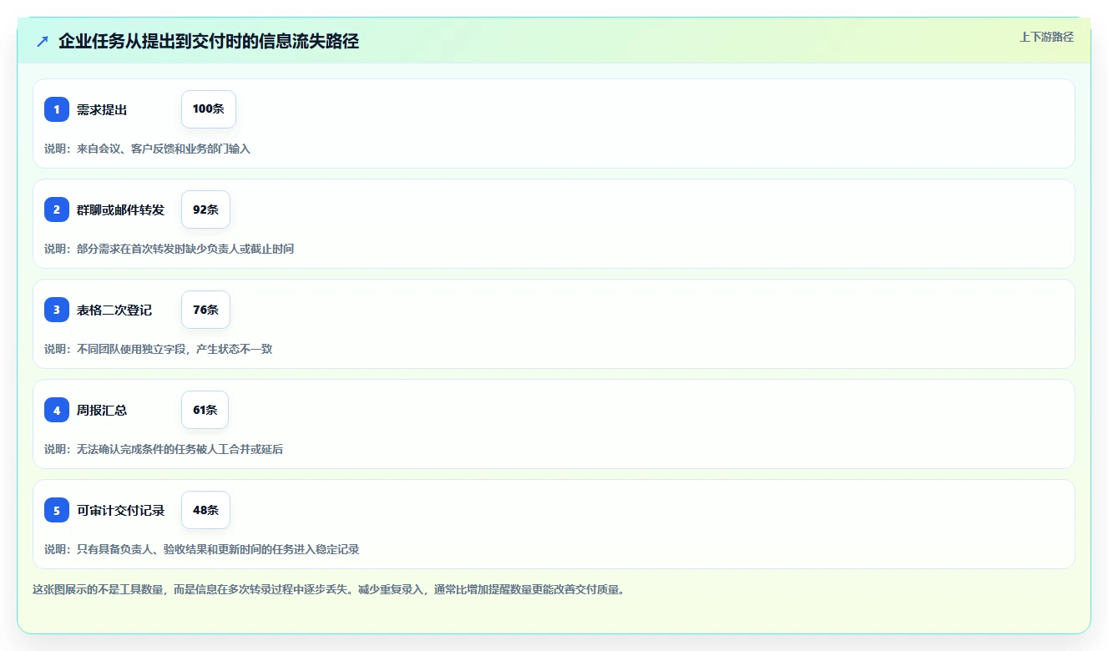Image resolution: width=1108 pixels, height=651 pixels.
Task: Click the arrow icon beside the header title
Action: pos(43,41)
